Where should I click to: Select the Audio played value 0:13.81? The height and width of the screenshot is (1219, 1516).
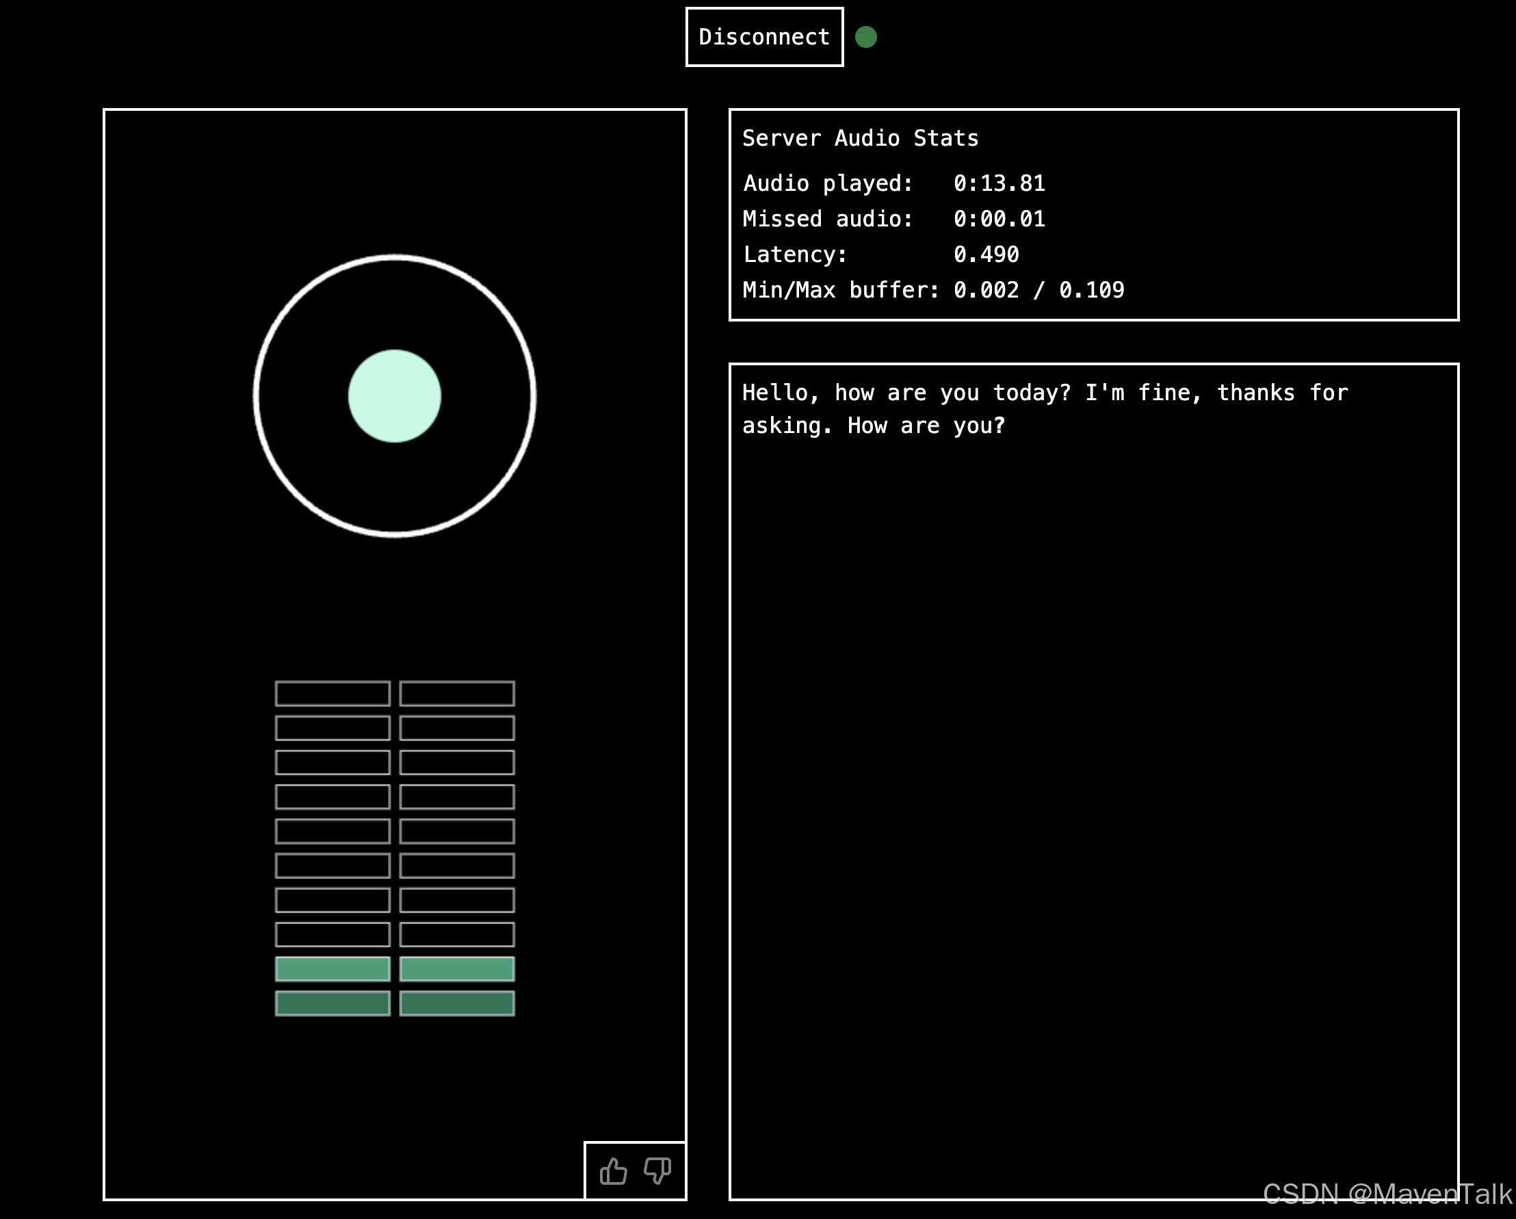click(999, 183)
